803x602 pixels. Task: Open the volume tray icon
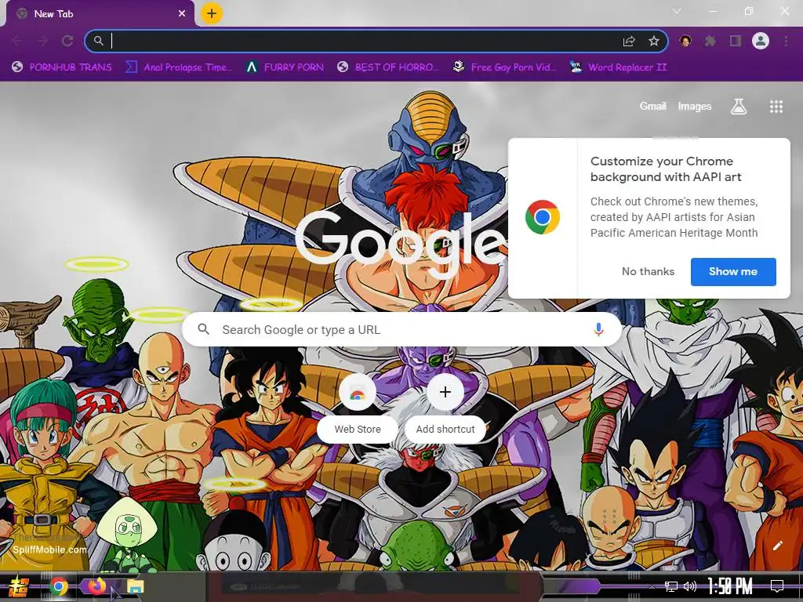coord(690,586)
